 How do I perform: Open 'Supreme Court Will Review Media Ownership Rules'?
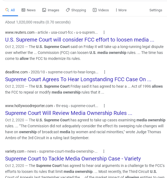pyautogui.click(x=69, y=113)
